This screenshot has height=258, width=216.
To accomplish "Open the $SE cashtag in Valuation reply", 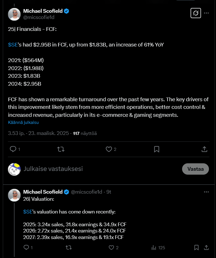I will (28, 212).
